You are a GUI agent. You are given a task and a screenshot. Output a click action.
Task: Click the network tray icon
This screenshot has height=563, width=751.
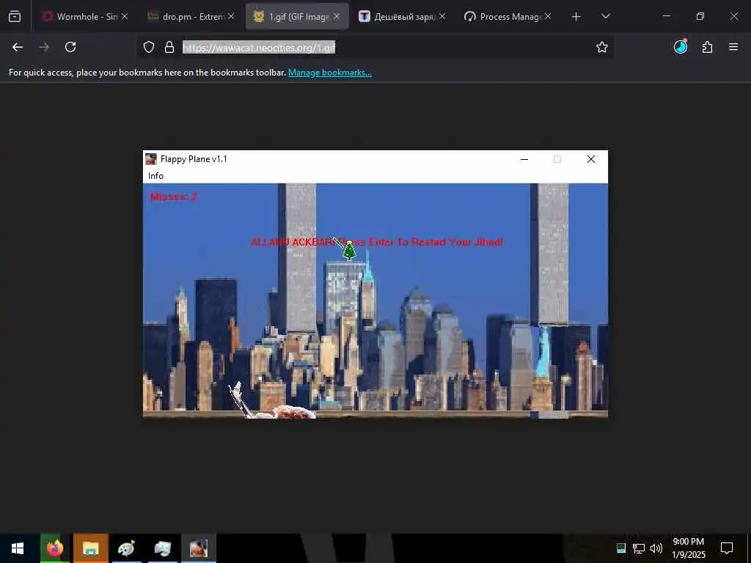point(639,548)
